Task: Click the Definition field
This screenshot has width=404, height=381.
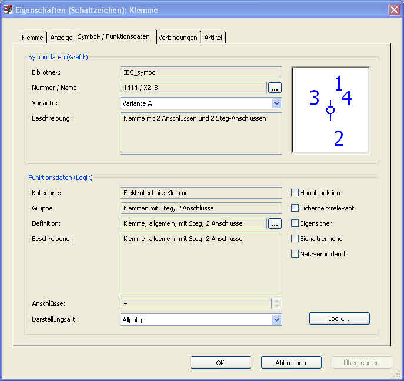Action: pyautogui.click(x=193, y=223)
